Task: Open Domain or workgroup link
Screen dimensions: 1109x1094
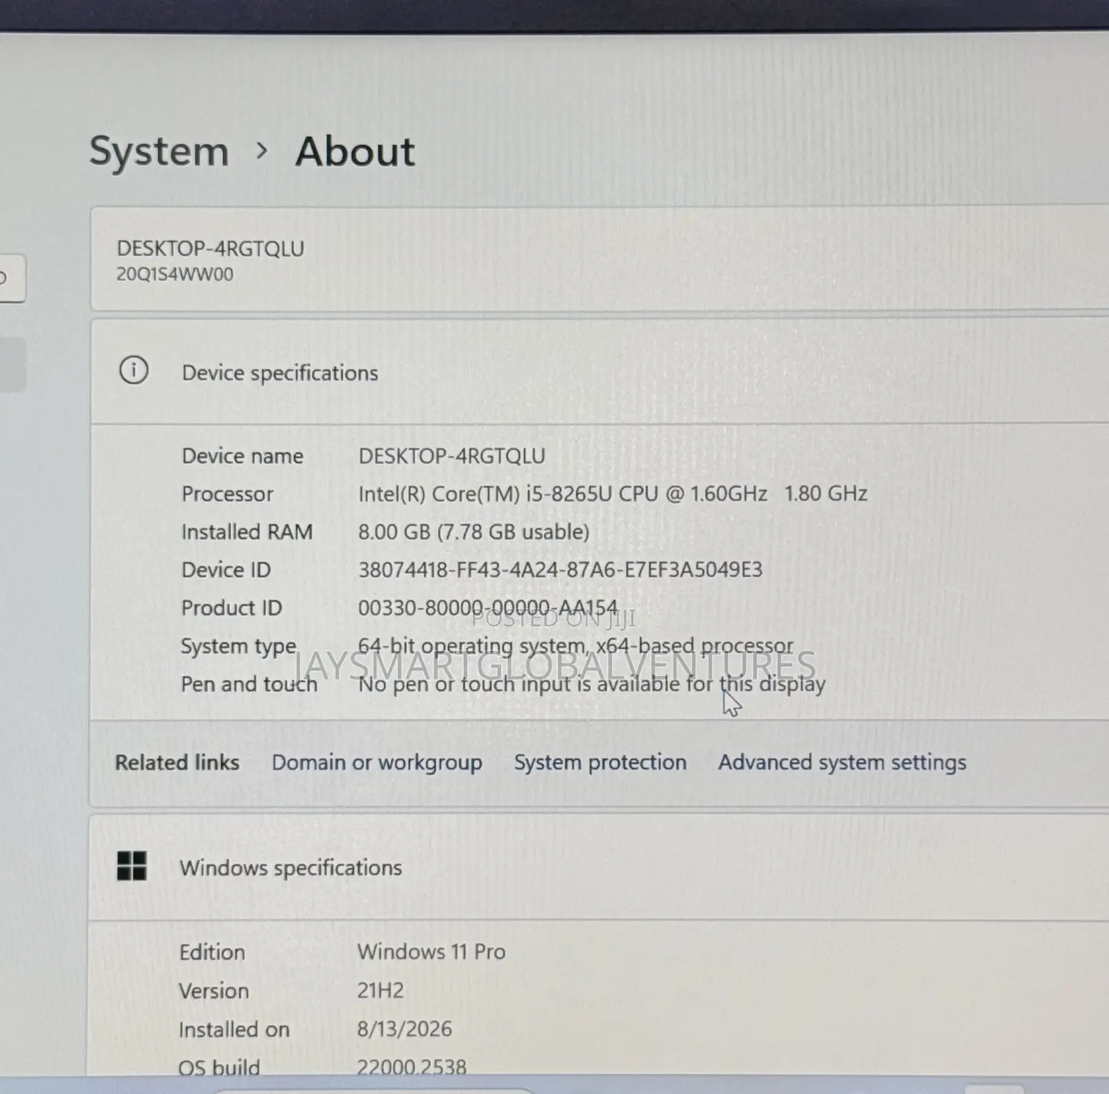Action: 376,763
